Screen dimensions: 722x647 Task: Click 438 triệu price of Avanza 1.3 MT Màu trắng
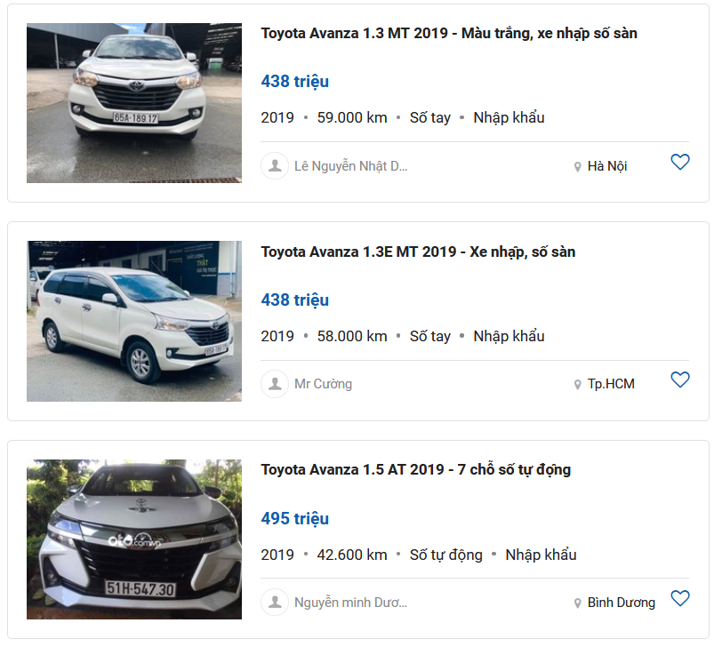[294, 82]
